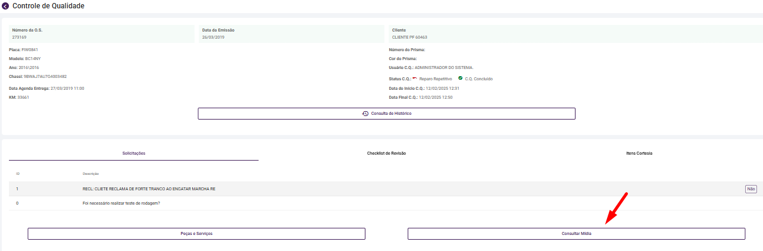This screenshot has height=251, width=763.
Task: Click the Controle de Qualidade page title
Action: coord(48,6)
